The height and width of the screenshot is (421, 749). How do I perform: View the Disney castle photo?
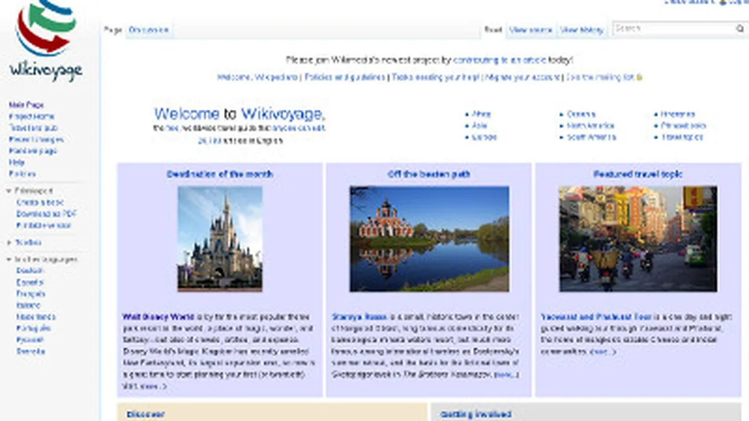coord(221,238)
